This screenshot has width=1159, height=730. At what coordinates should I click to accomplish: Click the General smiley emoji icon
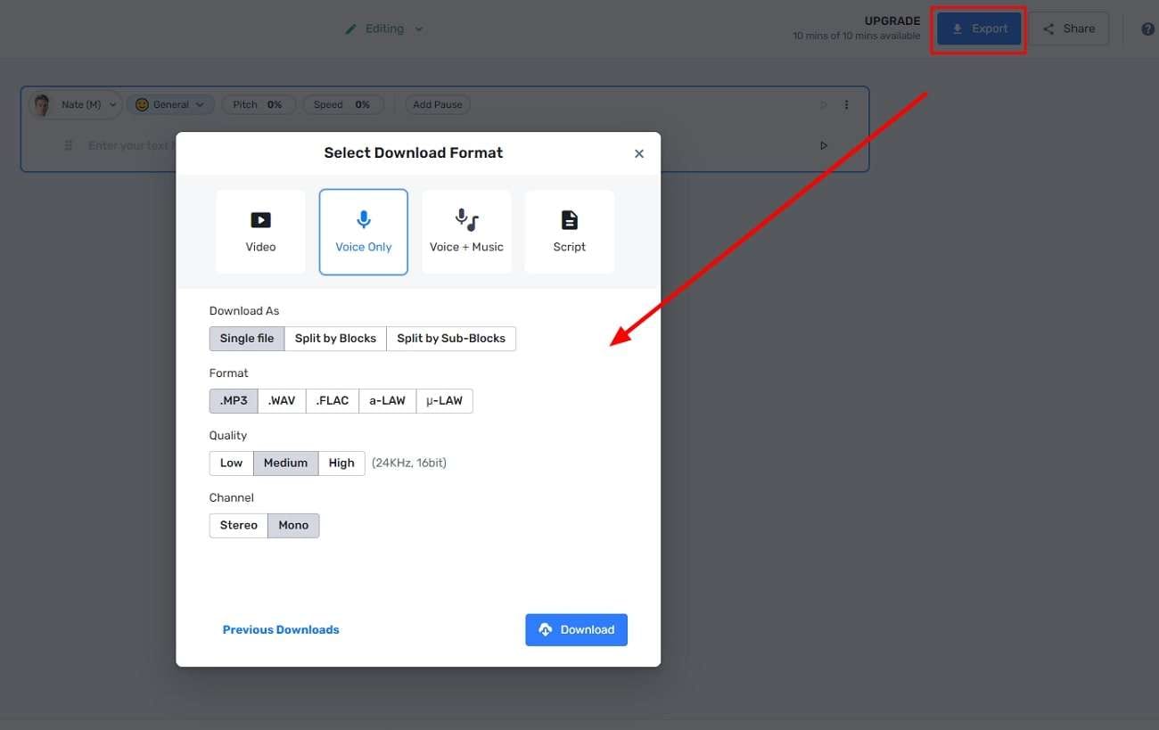click(x=141, y=104)
